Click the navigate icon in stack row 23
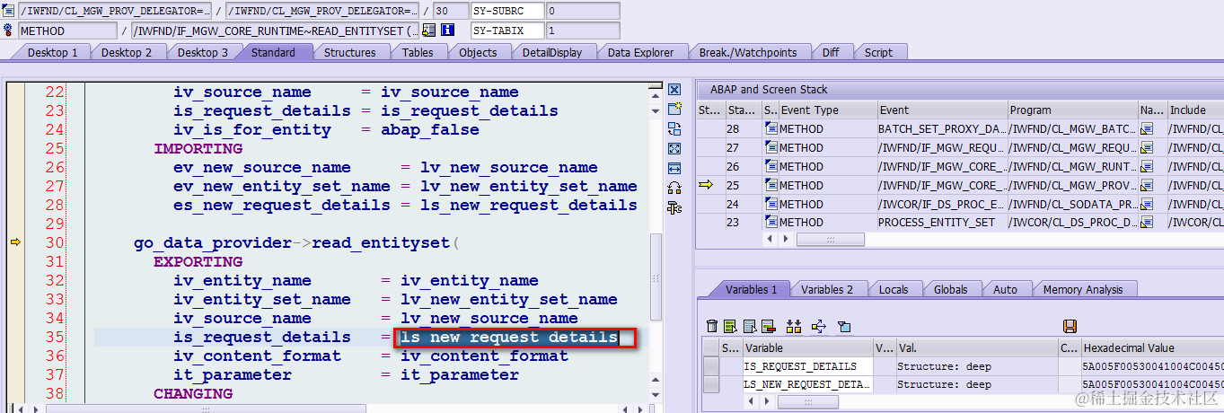Image resolution: width=1224 pixels, height=413 pixels. [x=1147, y=223]
